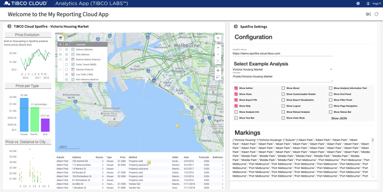
Task: Click the TIBCO Cloud logo
Action: click(x=26, y=3)
